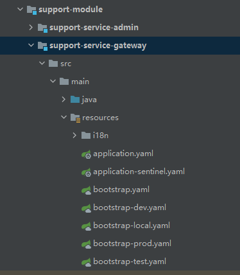Collapse the src folder arrow
Screen dimensions: 240x275
[42, 63]
